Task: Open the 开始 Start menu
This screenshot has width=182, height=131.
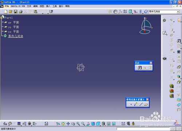Action: tap(7, 6)
